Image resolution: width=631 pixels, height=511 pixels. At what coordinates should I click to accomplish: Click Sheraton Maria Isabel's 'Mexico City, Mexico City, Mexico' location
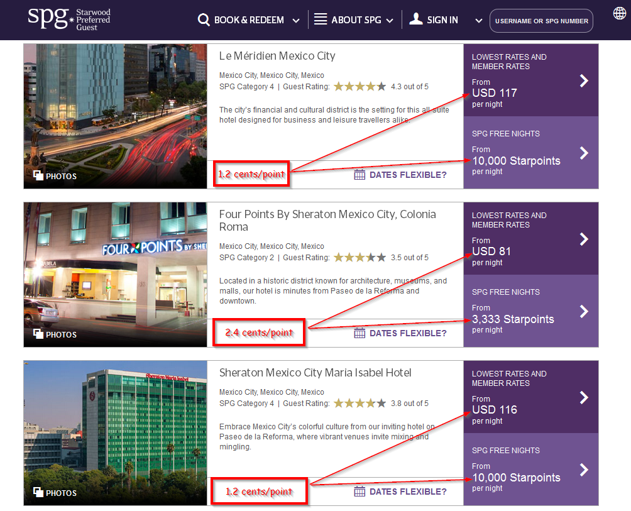[x=272, y=392]
